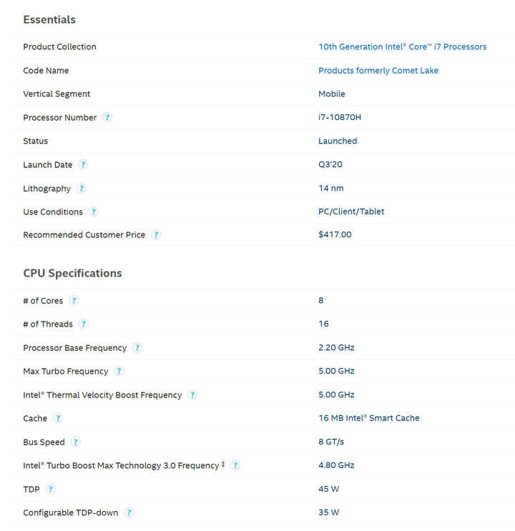This screenshot has width=515, height=531.
Task: Click the CPU Specifications section heading
Action: point(72,273)
